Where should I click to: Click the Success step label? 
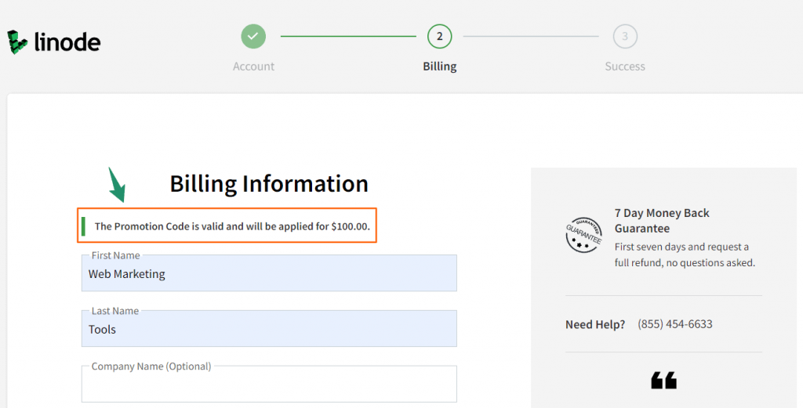point(625,67)
